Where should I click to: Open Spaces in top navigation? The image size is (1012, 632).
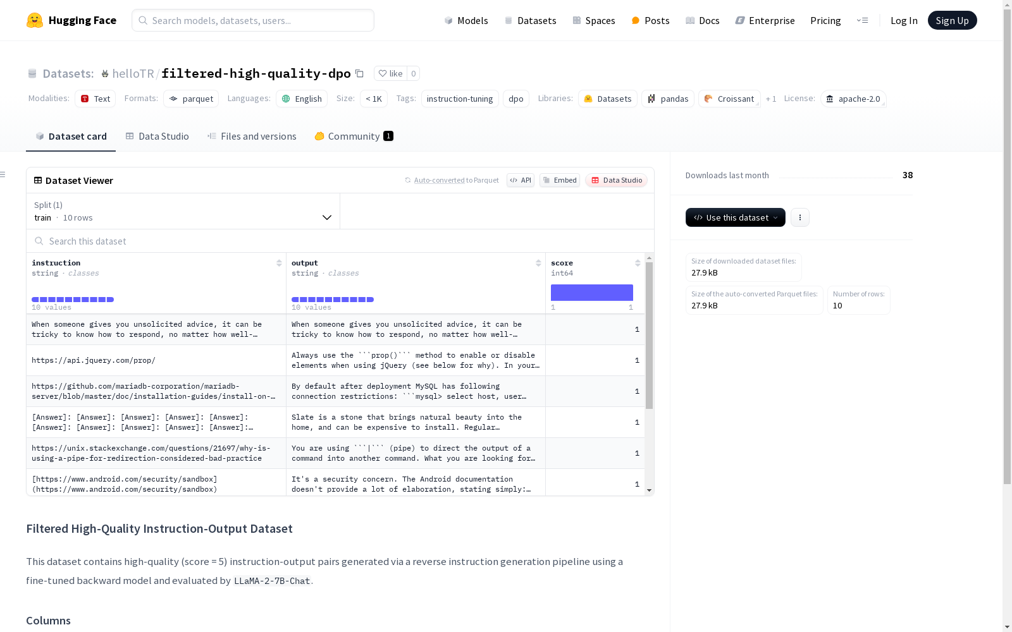click(594, 20)
